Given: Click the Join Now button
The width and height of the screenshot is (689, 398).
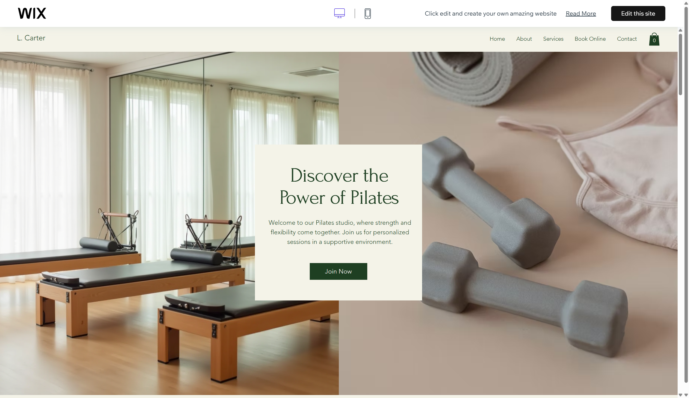Looking at the screenshot, I should pos(339,271).
